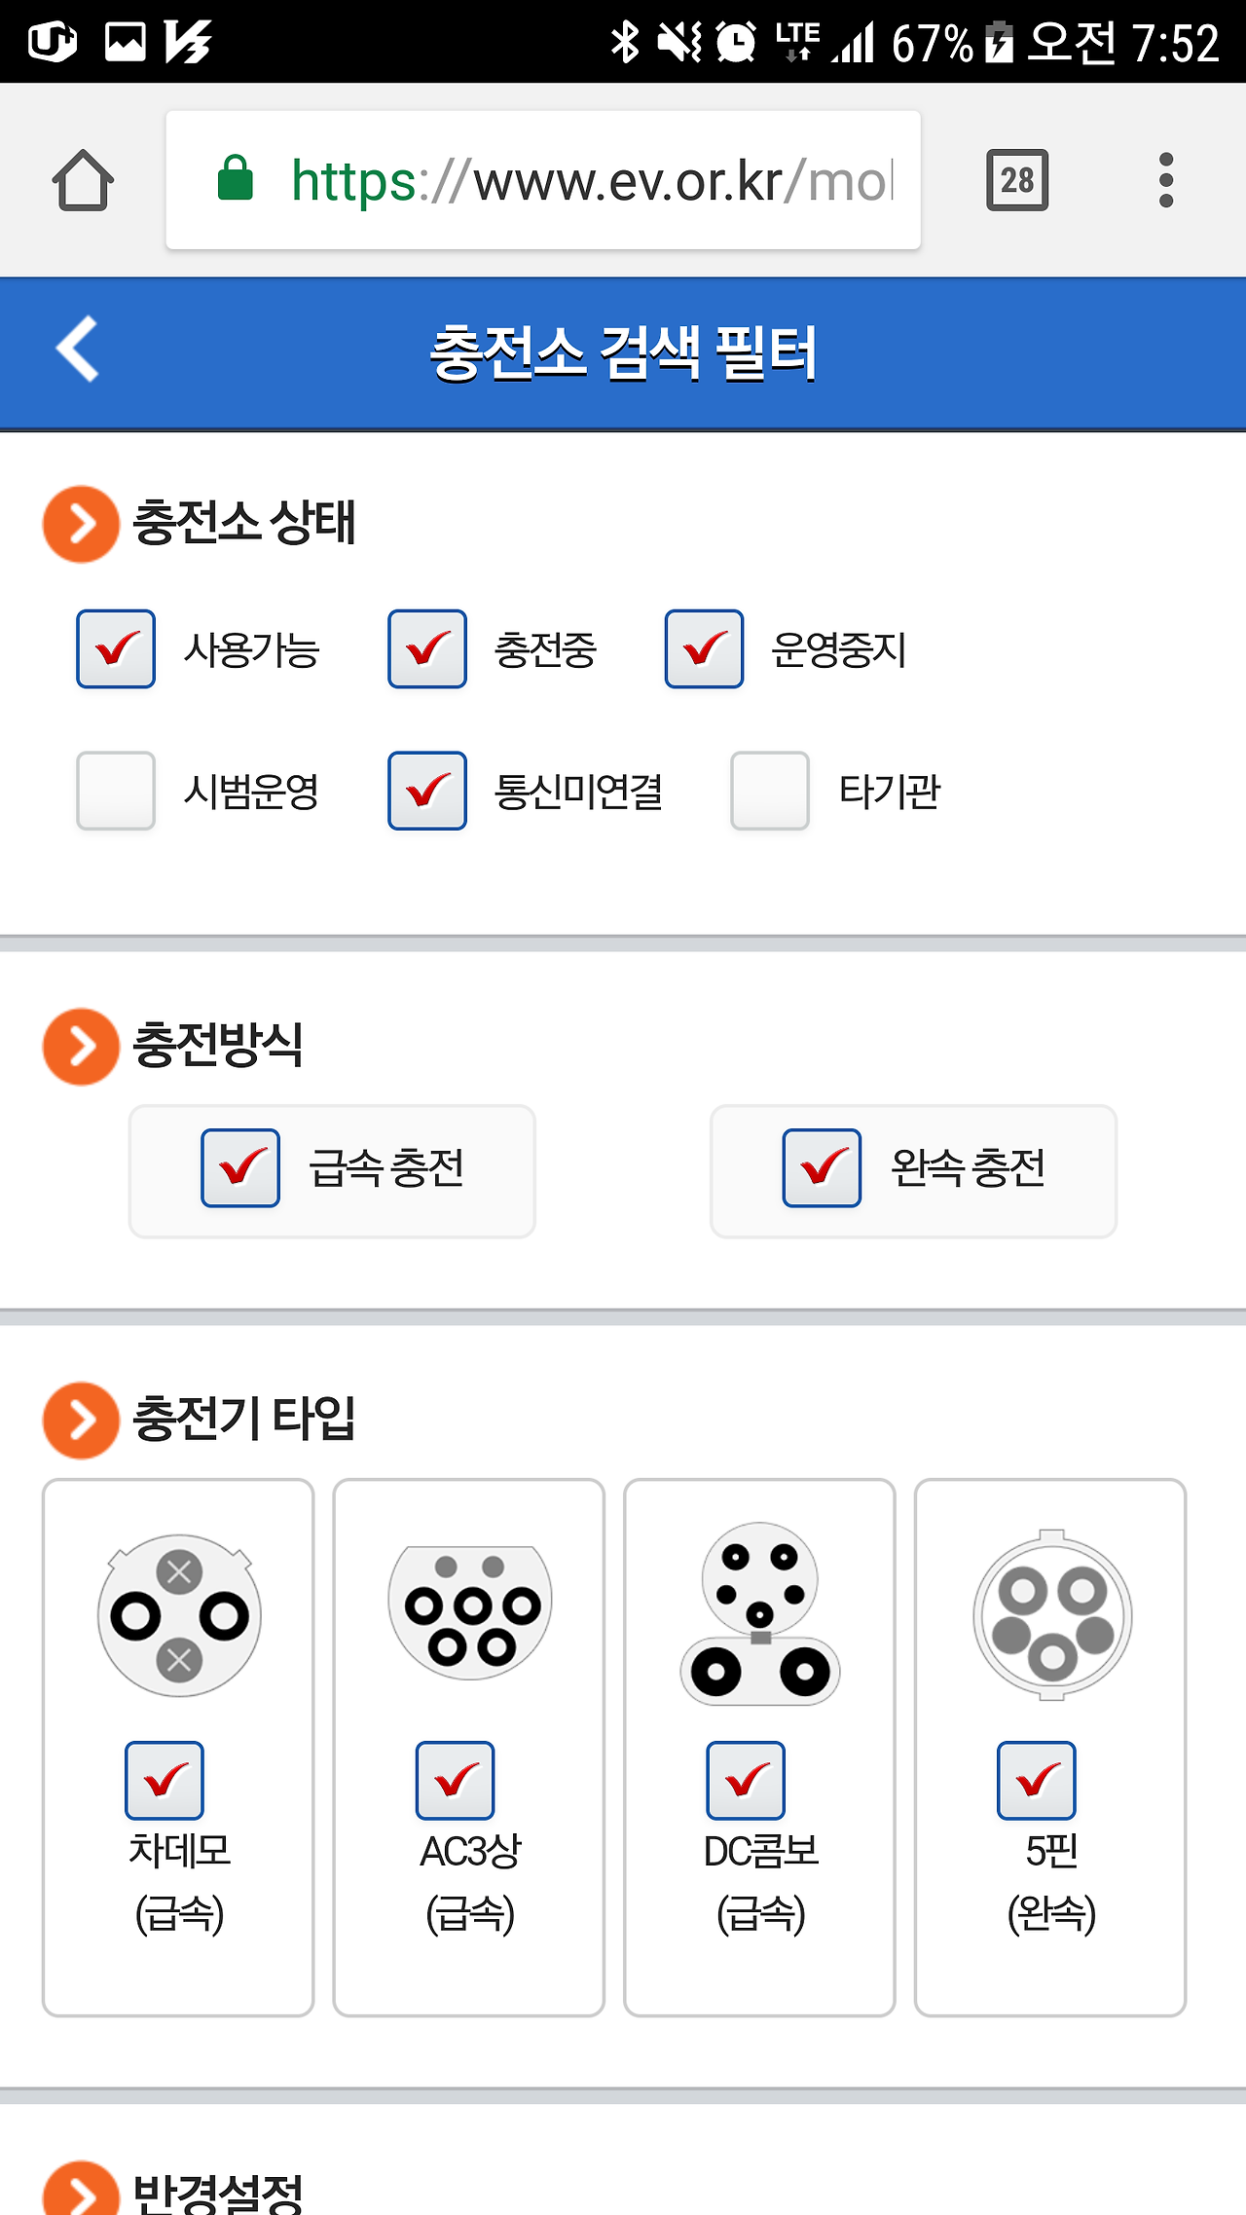Tap the green padlock security icon
The width and height of the screenshot is (1246, 2215).
235,178
